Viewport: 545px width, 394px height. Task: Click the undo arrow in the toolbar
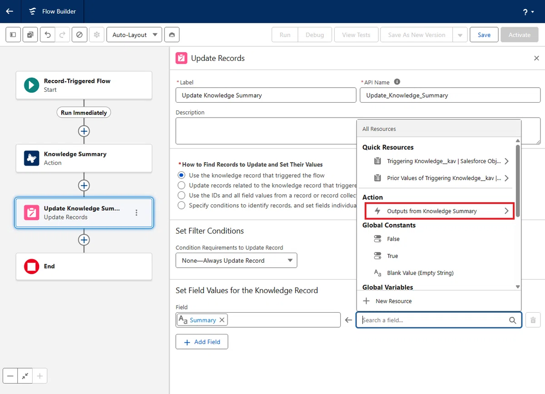pyautogui.click(x=48, y=35)
